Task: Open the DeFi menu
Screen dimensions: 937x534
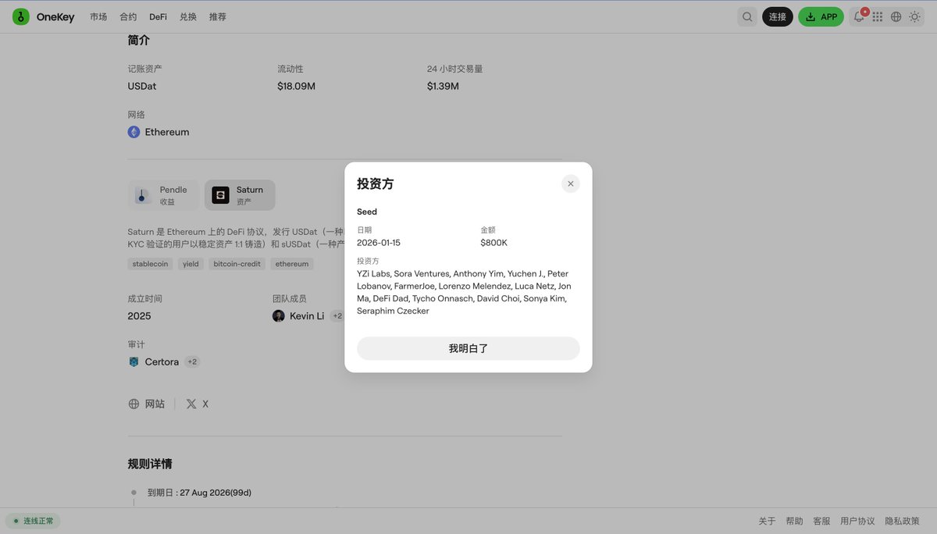Action: 159,16
